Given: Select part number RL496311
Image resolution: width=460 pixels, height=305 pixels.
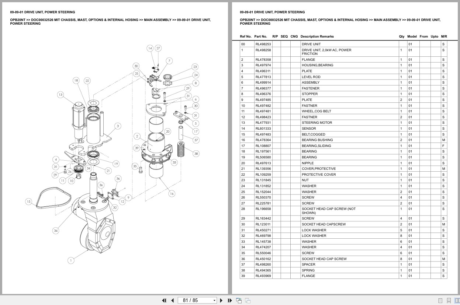Looking at the screenshot, I should (x=263, y=71).
